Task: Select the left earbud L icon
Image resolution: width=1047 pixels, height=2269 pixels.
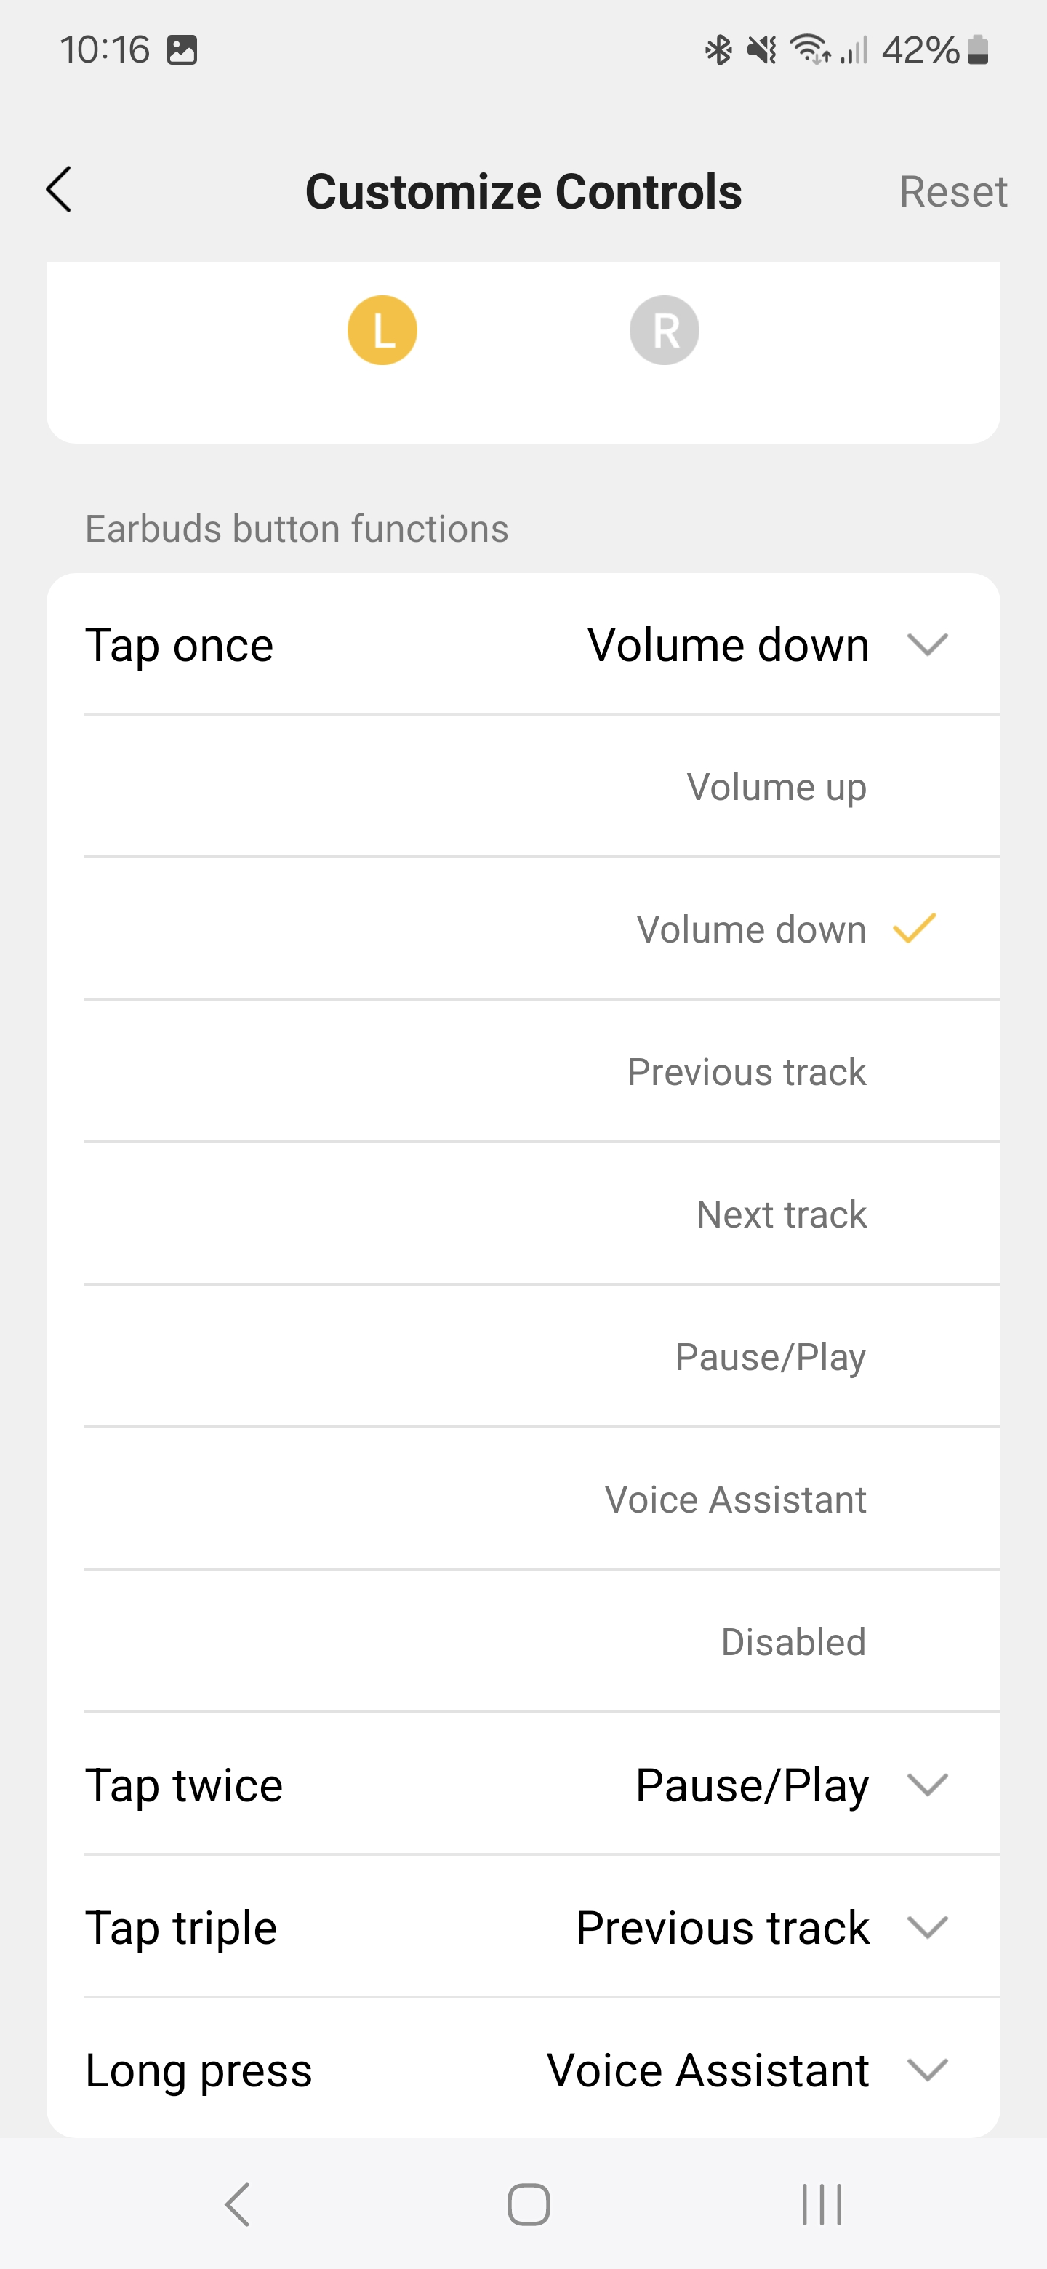Action: (382, 330)
